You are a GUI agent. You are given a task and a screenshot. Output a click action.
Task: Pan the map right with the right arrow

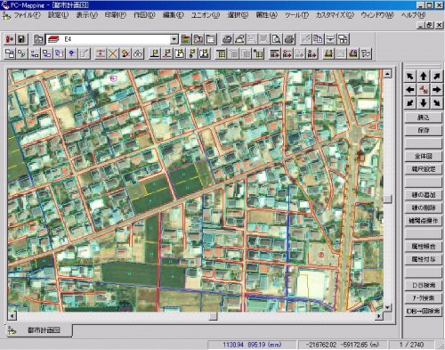coord(436,89)
